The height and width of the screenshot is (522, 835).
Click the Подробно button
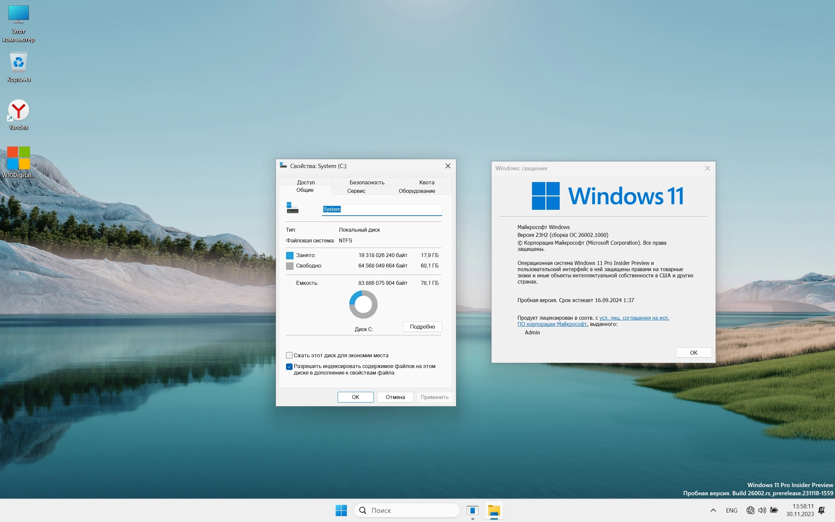click(x=422, y=327)
